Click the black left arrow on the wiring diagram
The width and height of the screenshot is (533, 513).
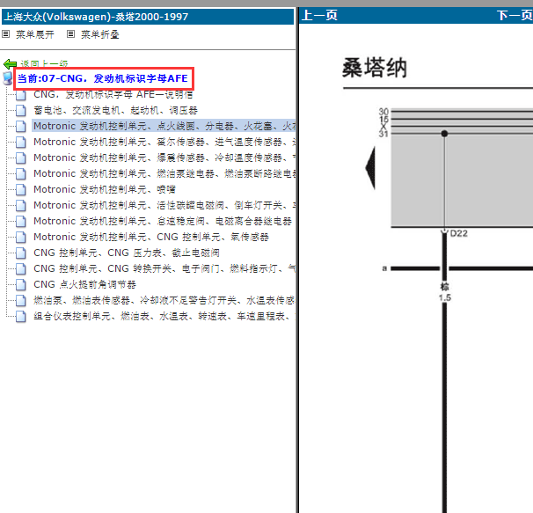(x=370, y=168)
